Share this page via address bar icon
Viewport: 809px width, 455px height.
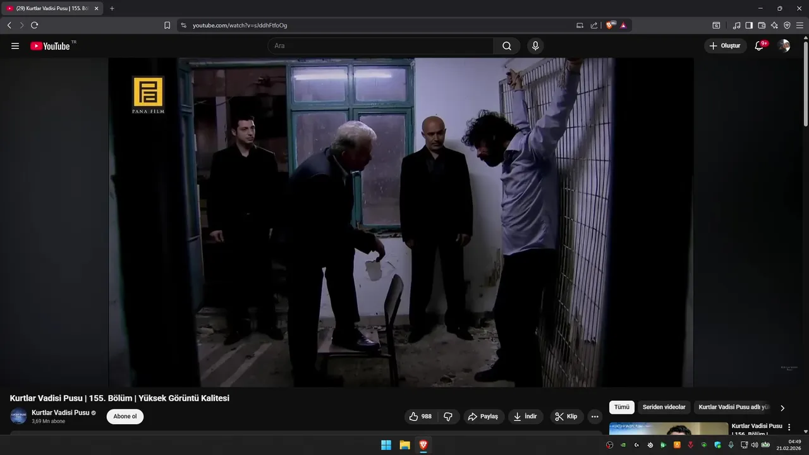coord(594,25)
